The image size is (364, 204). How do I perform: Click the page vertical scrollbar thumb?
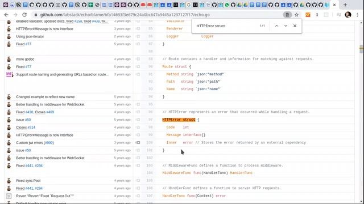click(361, 49)
